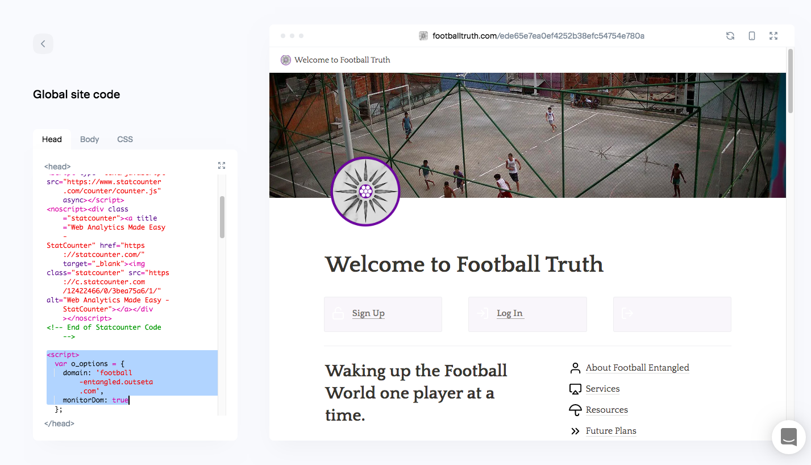Click the '<head>' opening tag label
Image resolution: width=811 pixels, height=465 pixels.
(x=57, y=167)
